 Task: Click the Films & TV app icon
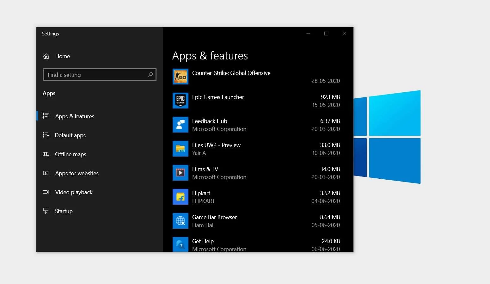[180, 173]
